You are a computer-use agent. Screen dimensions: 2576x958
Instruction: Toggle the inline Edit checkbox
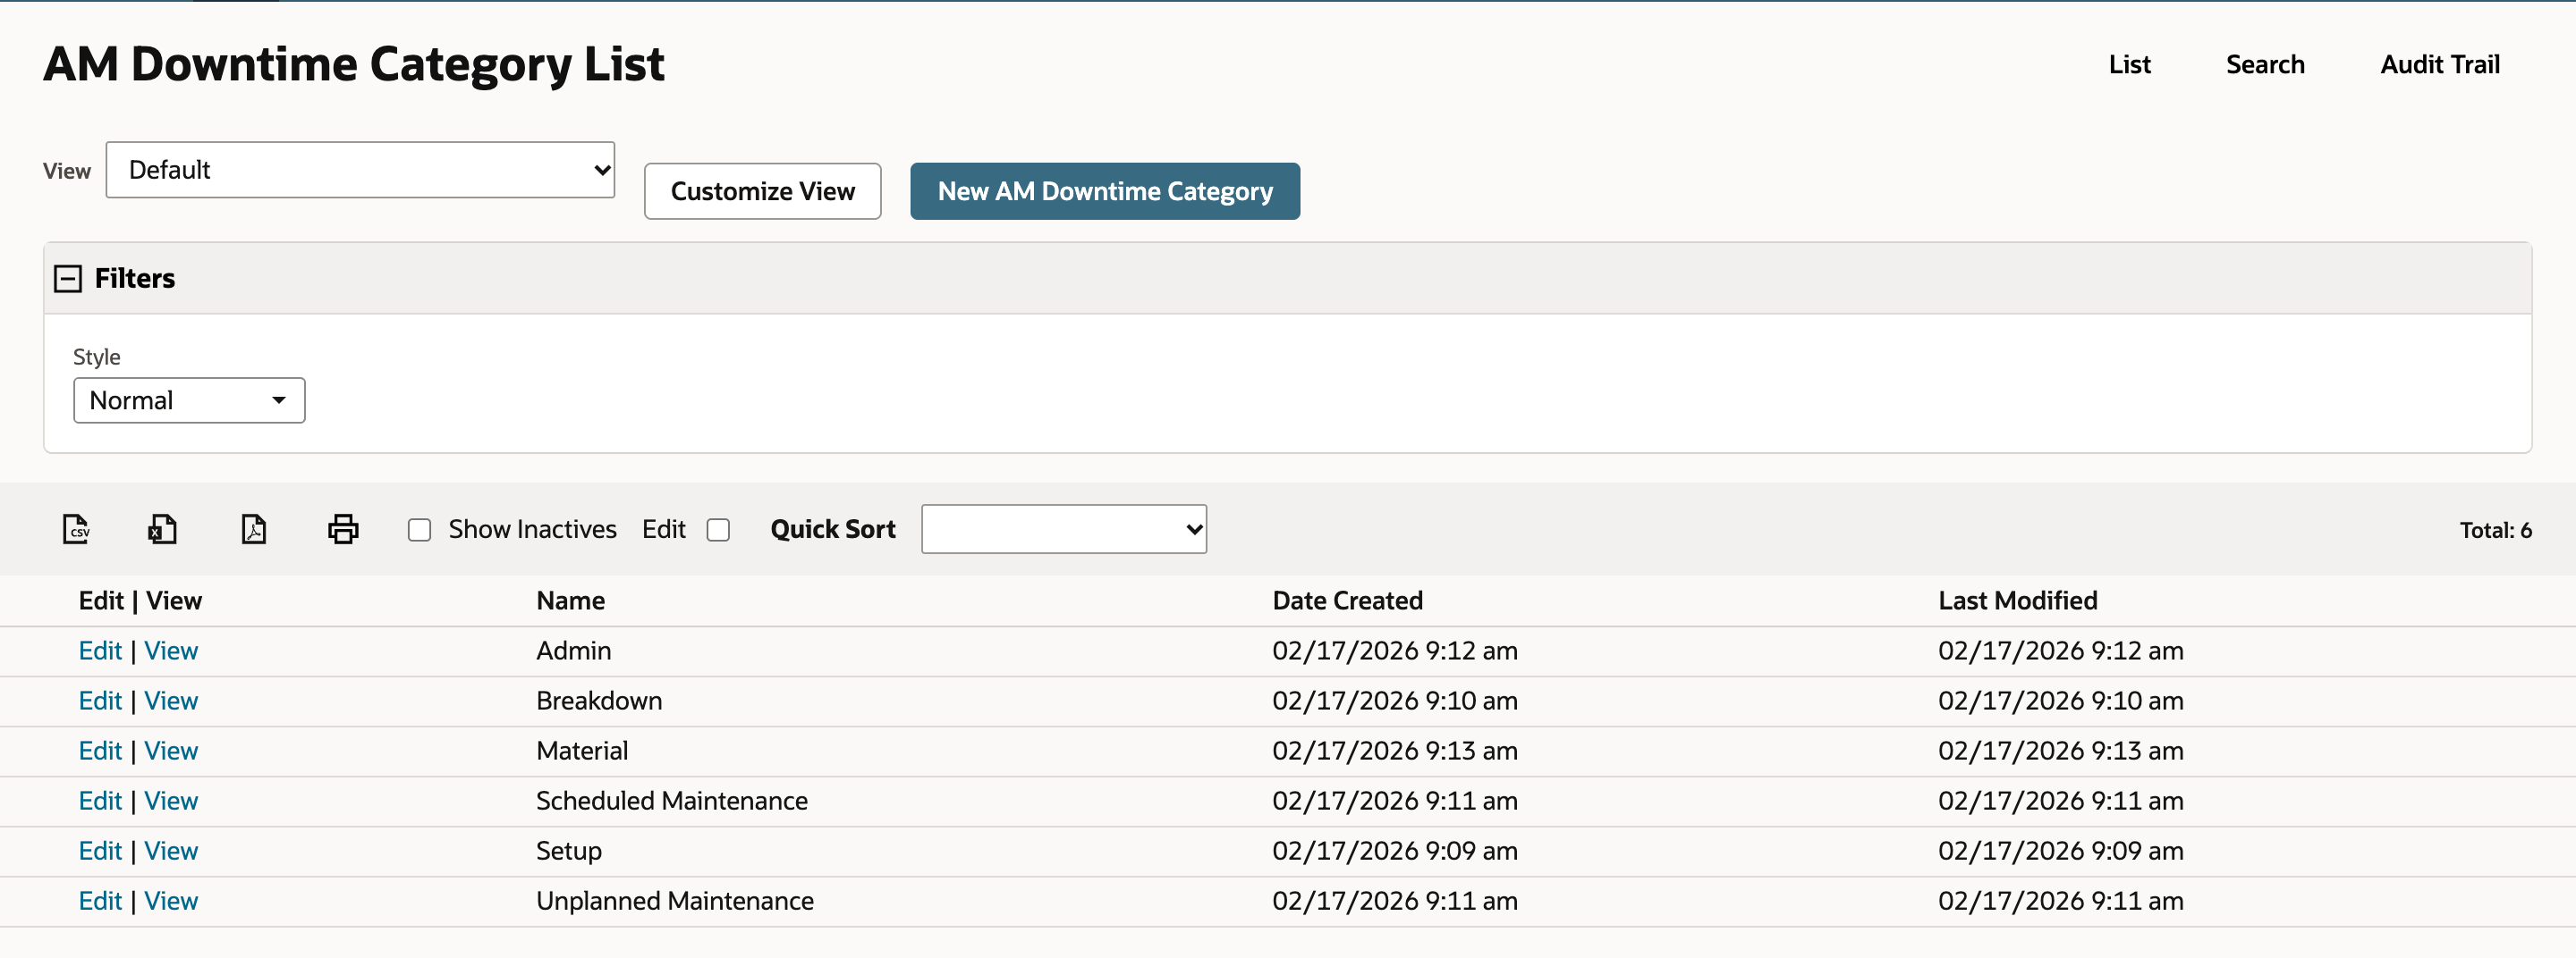[718, 531]
